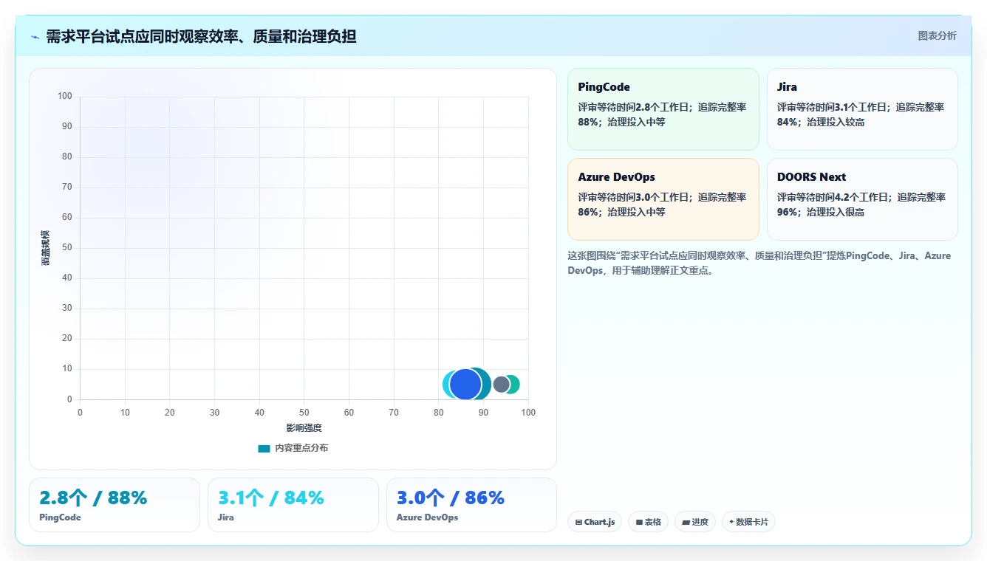Click the Jira label under 3.1个 / 84%
Image resolution: width=987 pixels, height=561 pixels.
coord(226,517)
